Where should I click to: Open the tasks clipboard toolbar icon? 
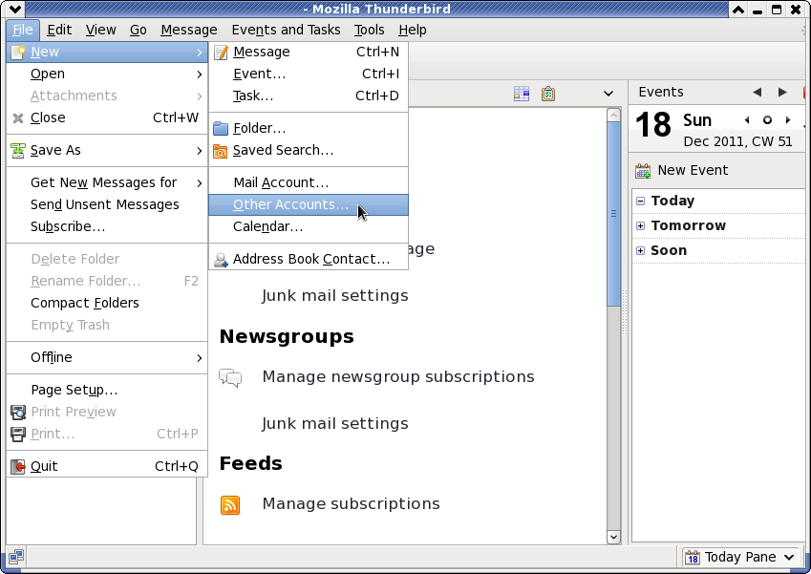click(x=548, y=94)
